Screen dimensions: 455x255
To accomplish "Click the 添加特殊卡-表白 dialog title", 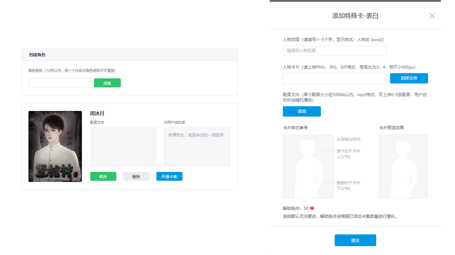I will tap(355, 16).
